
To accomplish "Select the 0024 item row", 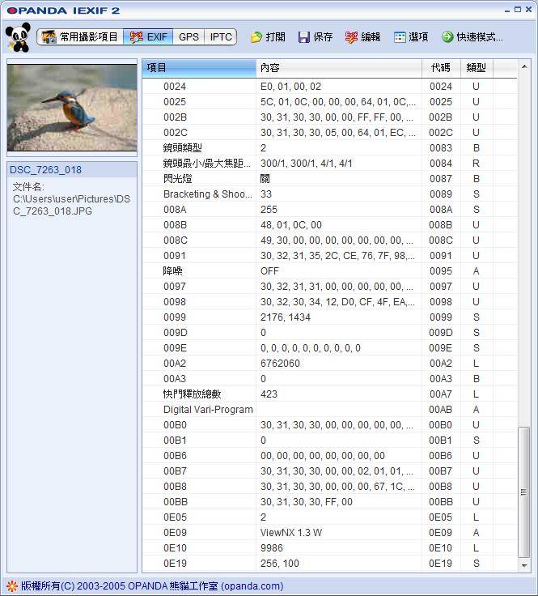I will tap(329, 87).
